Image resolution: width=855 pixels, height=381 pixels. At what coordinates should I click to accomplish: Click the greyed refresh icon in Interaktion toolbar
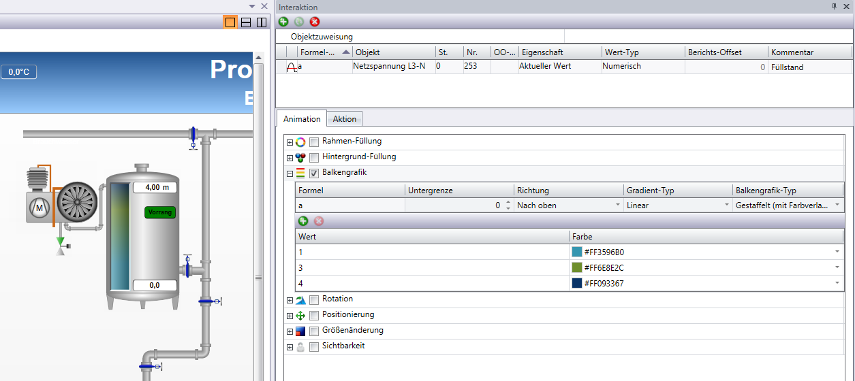[299, 22]
